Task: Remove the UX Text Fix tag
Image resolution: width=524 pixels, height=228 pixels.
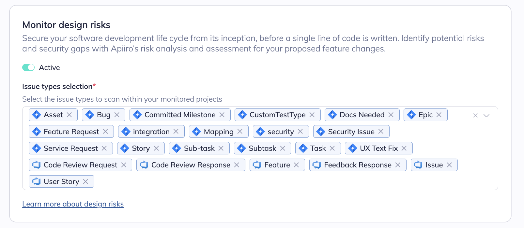Action: click(404, 148)
